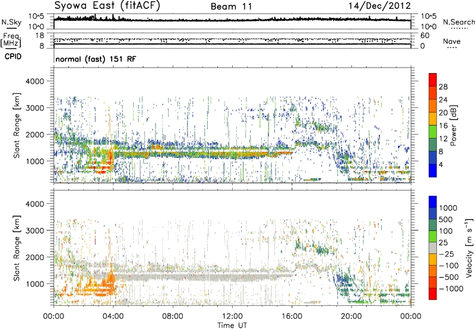
Task: Select '2000' tick of the Power panel
Action: coord(34,134)
